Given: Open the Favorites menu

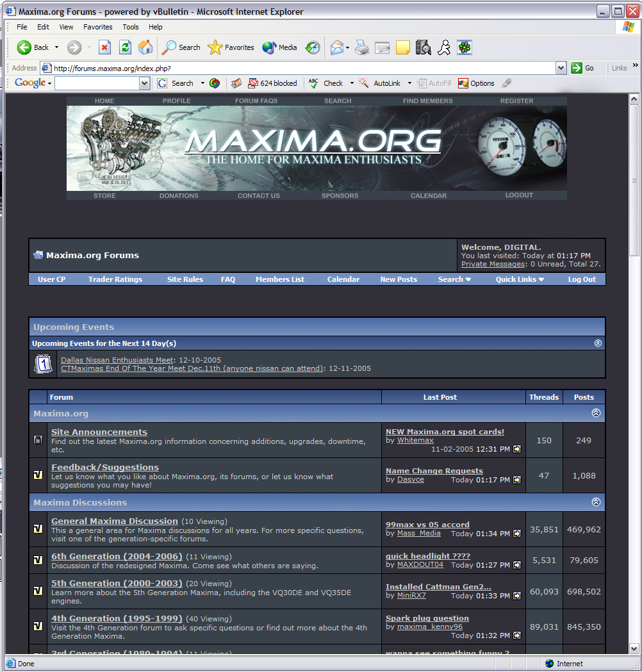Looking at the screenshot, I should point(98,27).
